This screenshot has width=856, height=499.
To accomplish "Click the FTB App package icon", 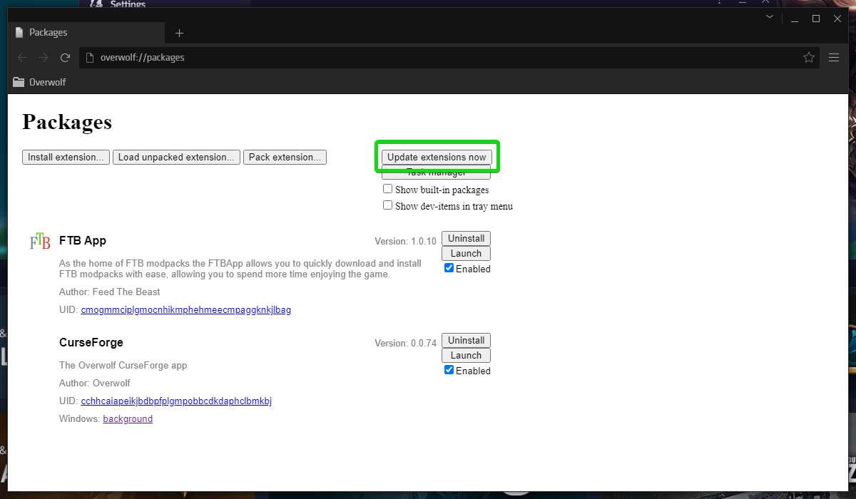I will coord(39,241).
